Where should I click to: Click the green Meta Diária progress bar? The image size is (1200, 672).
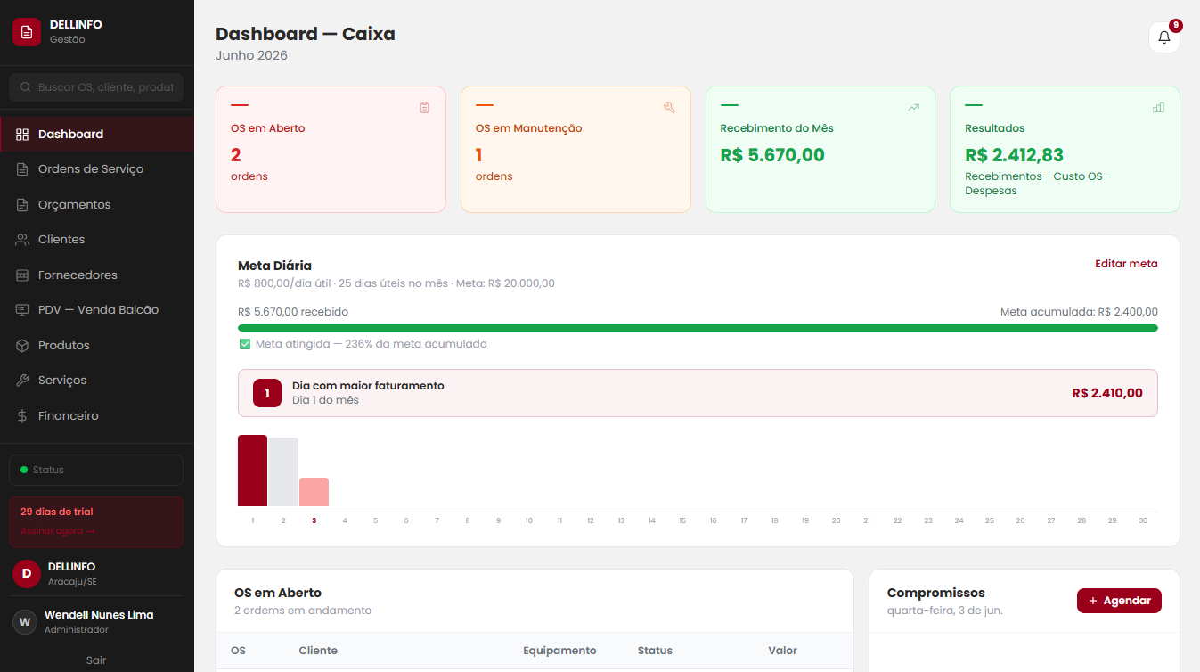(698, 328)
